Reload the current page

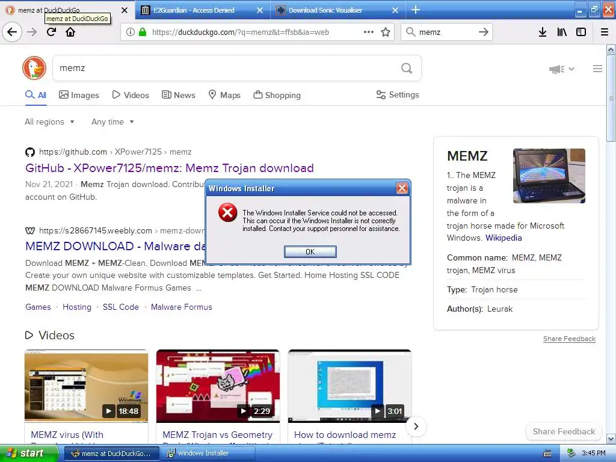[x=51, y=32]
